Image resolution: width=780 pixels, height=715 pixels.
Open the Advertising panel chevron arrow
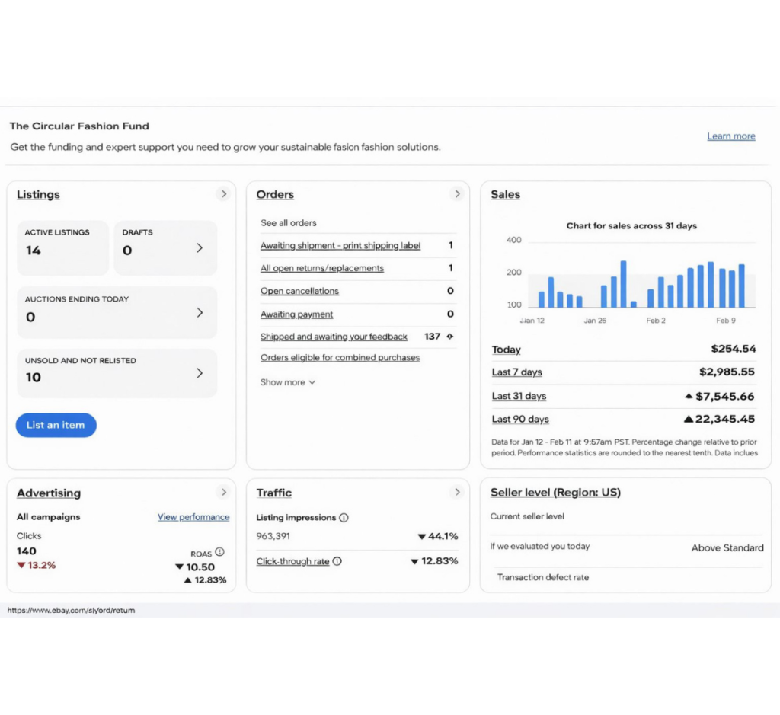(x=223, y=492)
